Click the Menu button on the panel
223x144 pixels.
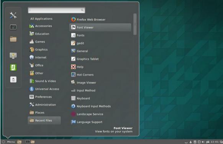click(8, 142)
